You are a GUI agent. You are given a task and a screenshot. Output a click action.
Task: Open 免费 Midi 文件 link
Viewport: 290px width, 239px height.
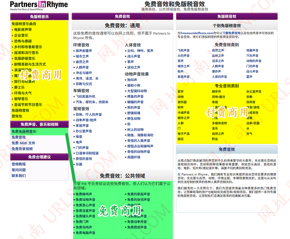point(23,143)
